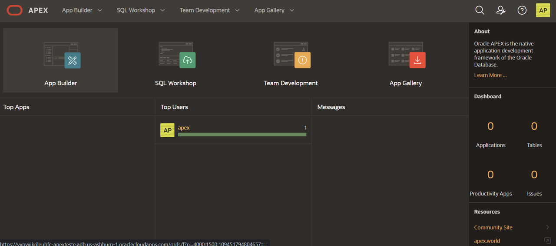This screenshot has height=246, width=556.
Task: Click the Applications count of zero
Action: [x=490, y=126]
